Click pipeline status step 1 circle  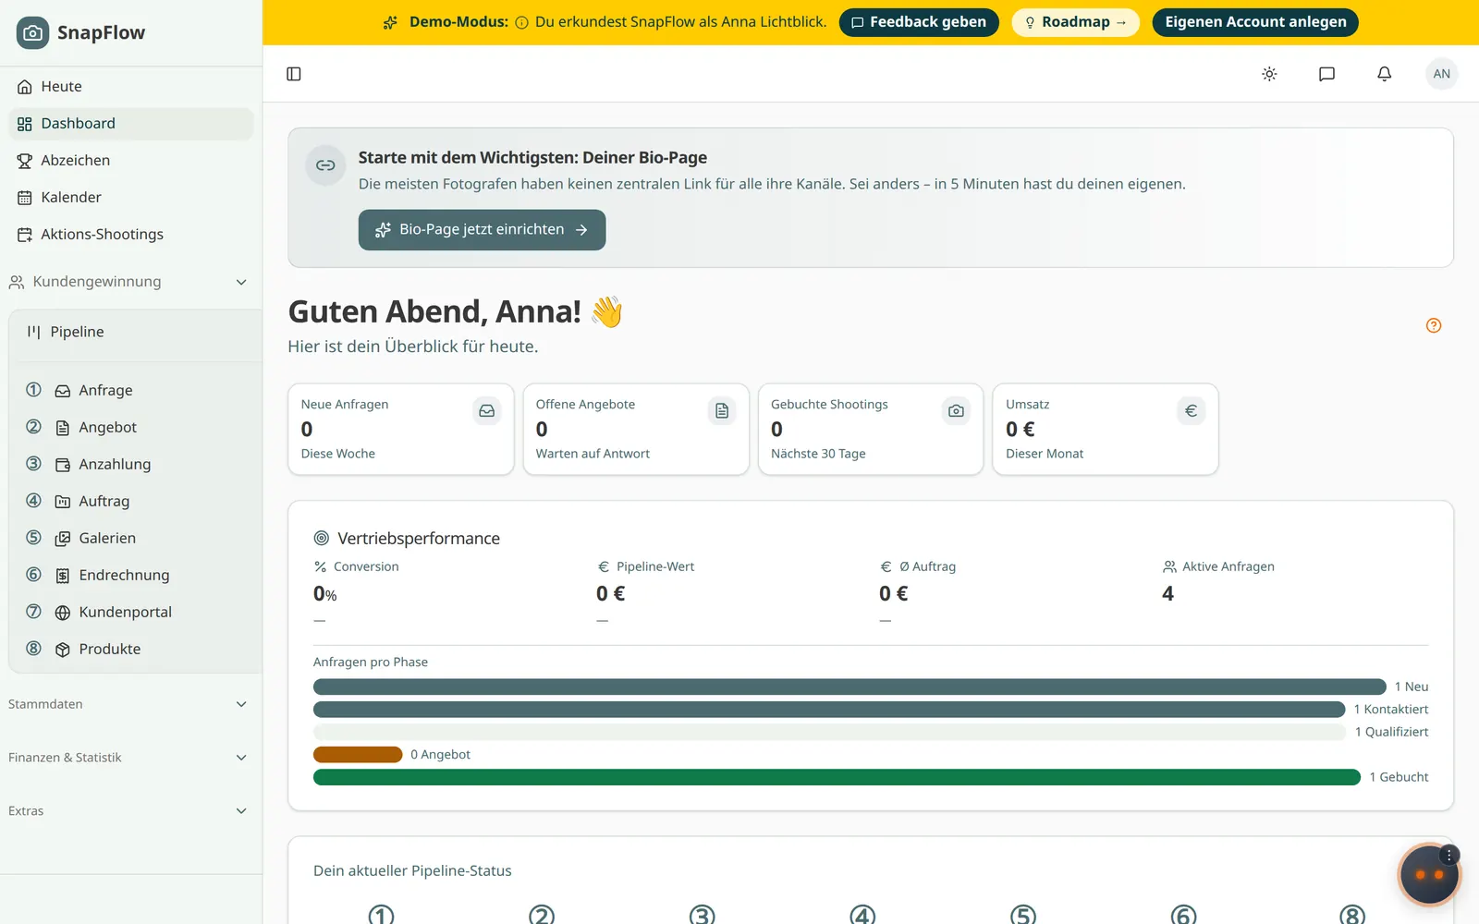381,915
